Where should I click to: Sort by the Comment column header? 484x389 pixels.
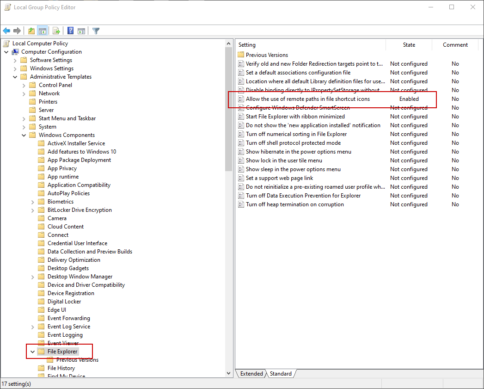click(455, 45)
